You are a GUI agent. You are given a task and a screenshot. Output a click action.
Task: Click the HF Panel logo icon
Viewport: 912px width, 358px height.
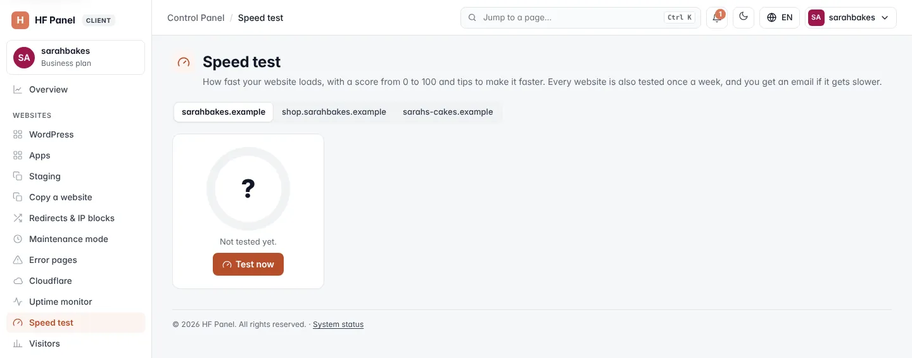click(20, 20)
